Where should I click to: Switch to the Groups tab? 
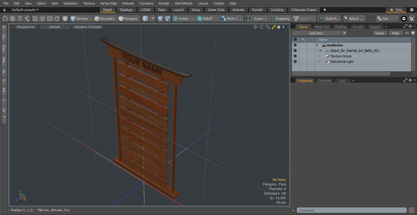358,27
